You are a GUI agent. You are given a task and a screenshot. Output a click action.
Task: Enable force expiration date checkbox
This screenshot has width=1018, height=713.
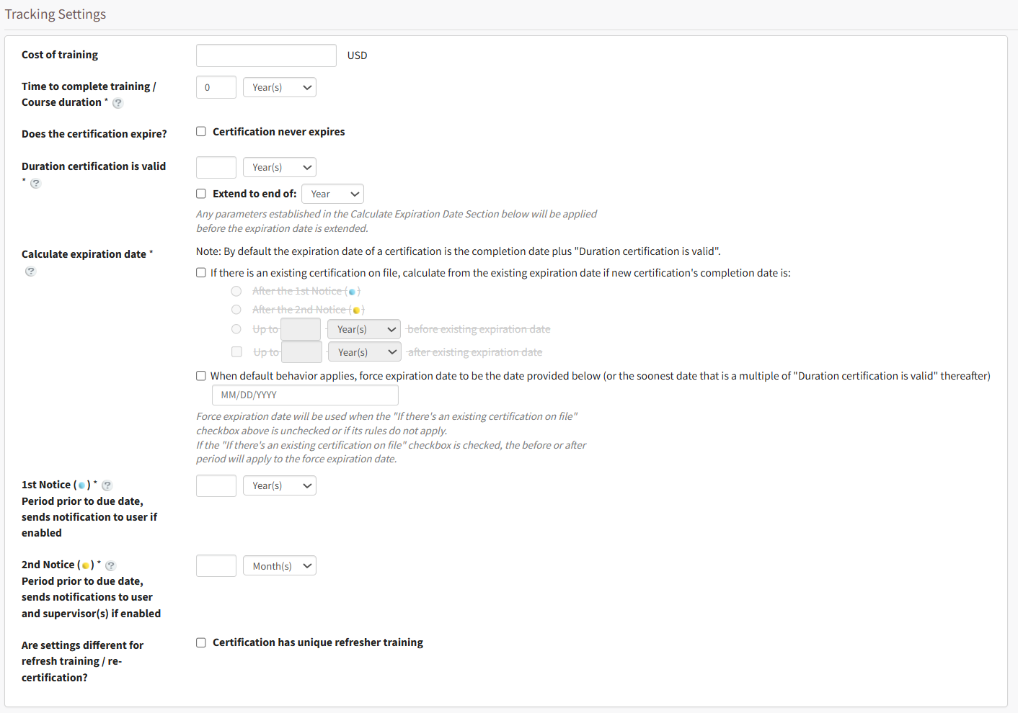(x=201, y=376)
